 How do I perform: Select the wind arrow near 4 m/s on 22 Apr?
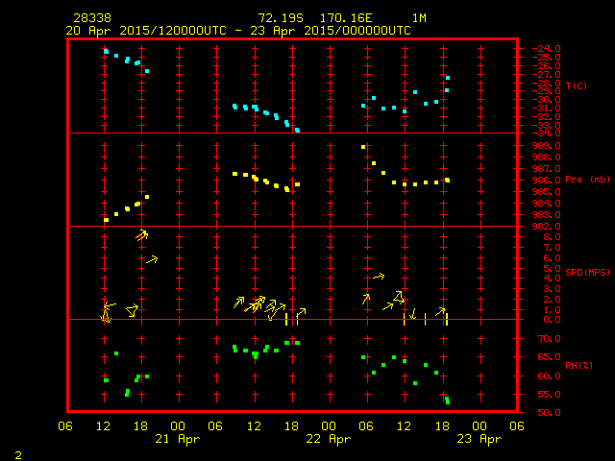pyautogui.click(x=378, y=277)
